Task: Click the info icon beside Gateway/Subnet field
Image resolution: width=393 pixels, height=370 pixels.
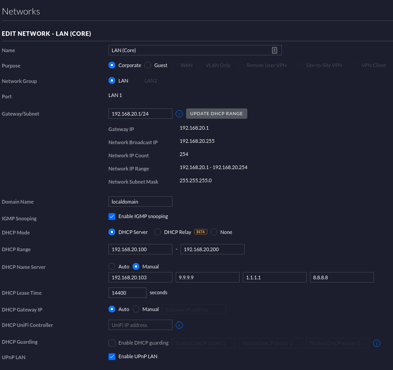Action: [x=179, y=114]
